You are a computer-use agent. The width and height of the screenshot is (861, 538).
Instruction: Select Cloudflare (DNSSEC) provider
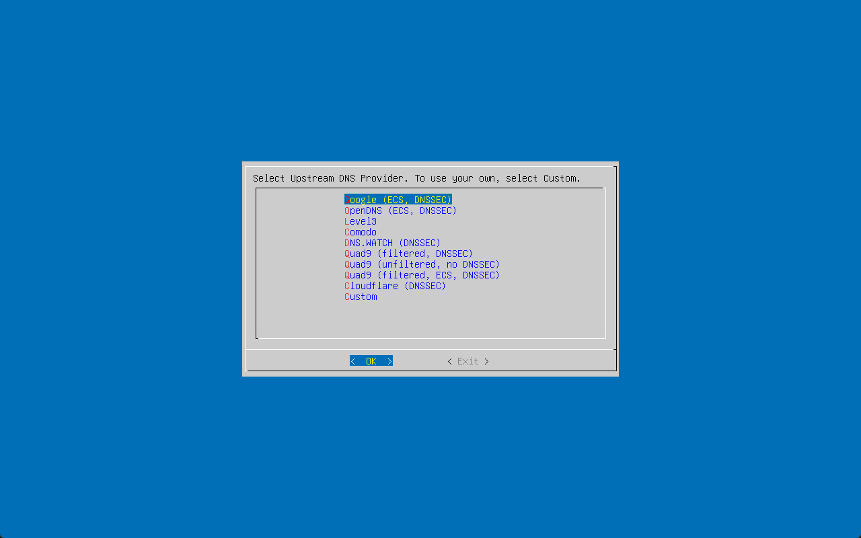396,286
